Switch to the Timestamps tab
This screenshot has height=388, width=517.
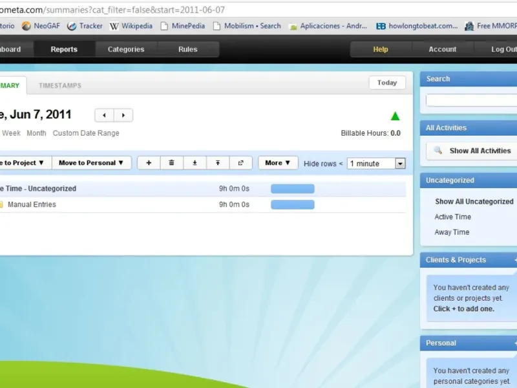tap(60, 85)
